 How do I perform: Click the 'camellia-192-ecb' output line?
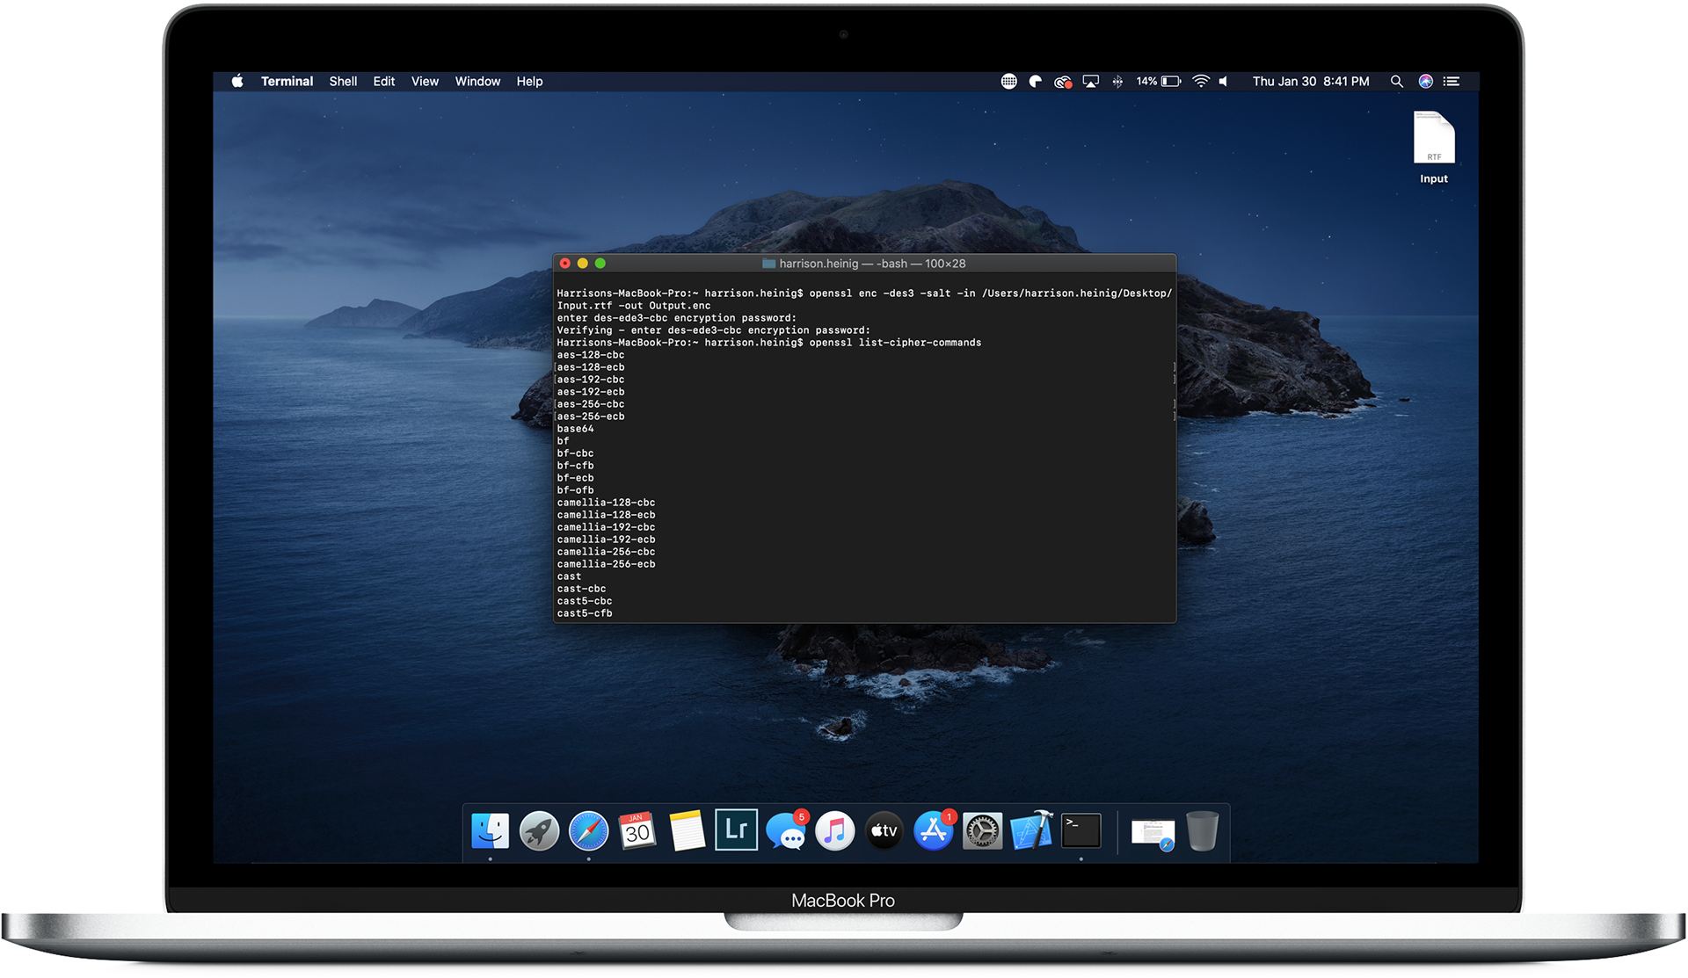tap(606, 540)
